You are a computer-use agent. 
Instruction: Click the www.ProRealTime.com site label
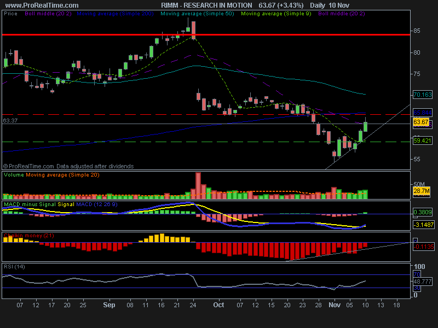pyautogui.click(x=42, y=5)
